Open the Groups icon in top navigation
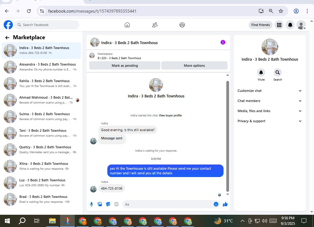The height and width of the screenshot is (227, 314). (182, 25)
